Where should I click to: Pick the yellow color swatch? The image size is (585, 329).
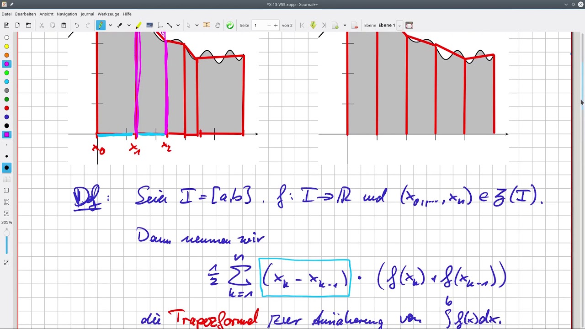[x=7, y=46]
